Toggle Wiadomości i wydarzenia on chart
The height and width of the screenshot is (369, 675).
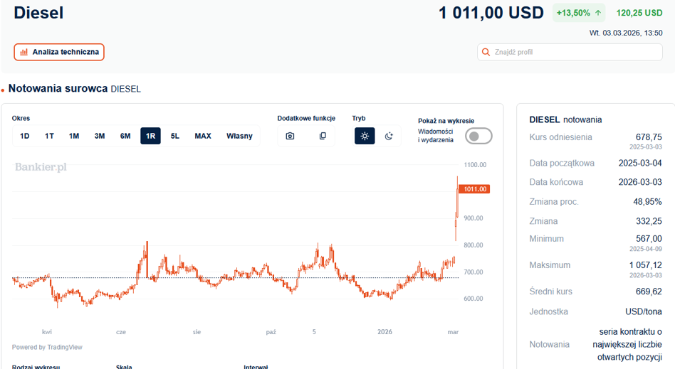click(x=478, y=136)
